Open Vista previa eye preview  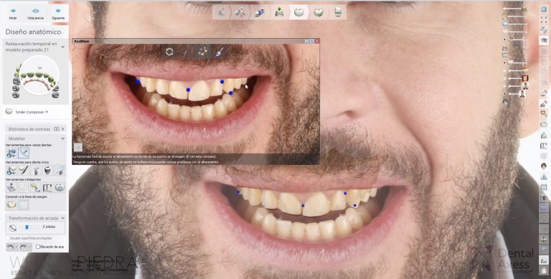(x=35, y=14)
